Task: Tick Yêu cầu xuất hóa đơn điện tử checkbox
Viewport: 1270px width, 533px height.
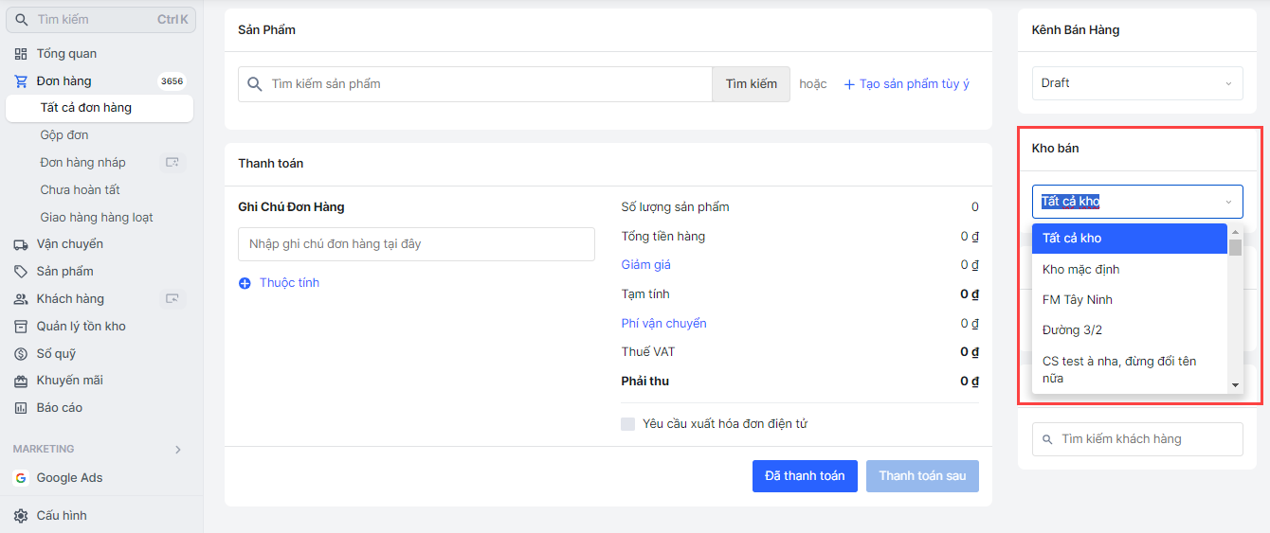Action: (x=627, y=424)
